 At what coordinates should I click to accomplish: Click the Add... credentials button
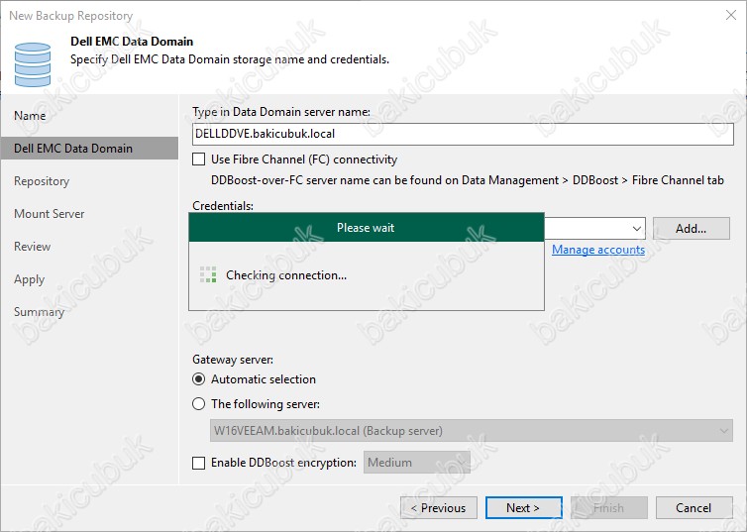pyautogui.click(x=692, y=229)
